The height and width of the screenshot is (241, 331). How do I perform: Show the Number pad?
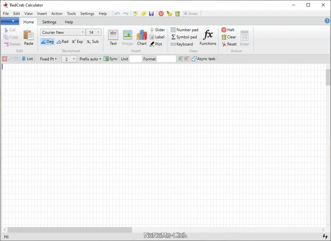point(184,30)
